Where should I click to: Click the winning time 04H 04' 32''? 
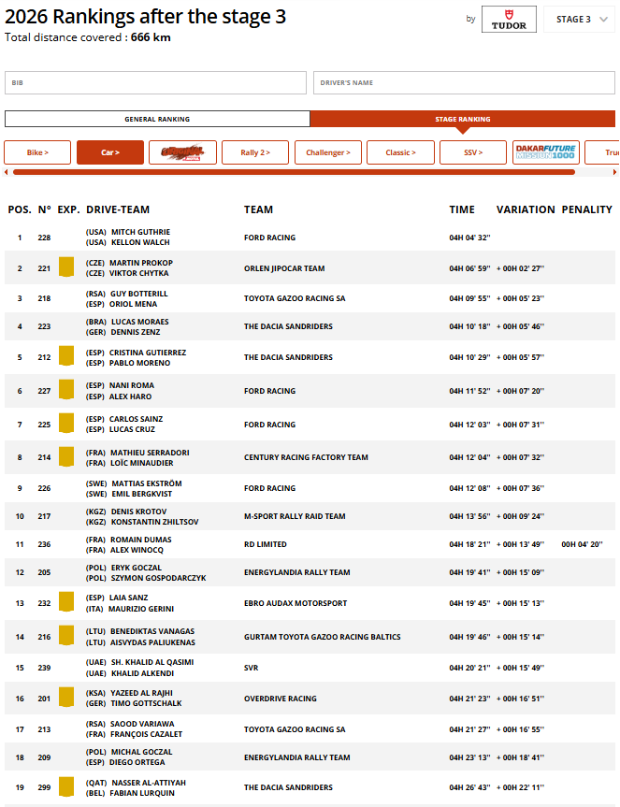(x=469, y=238)
